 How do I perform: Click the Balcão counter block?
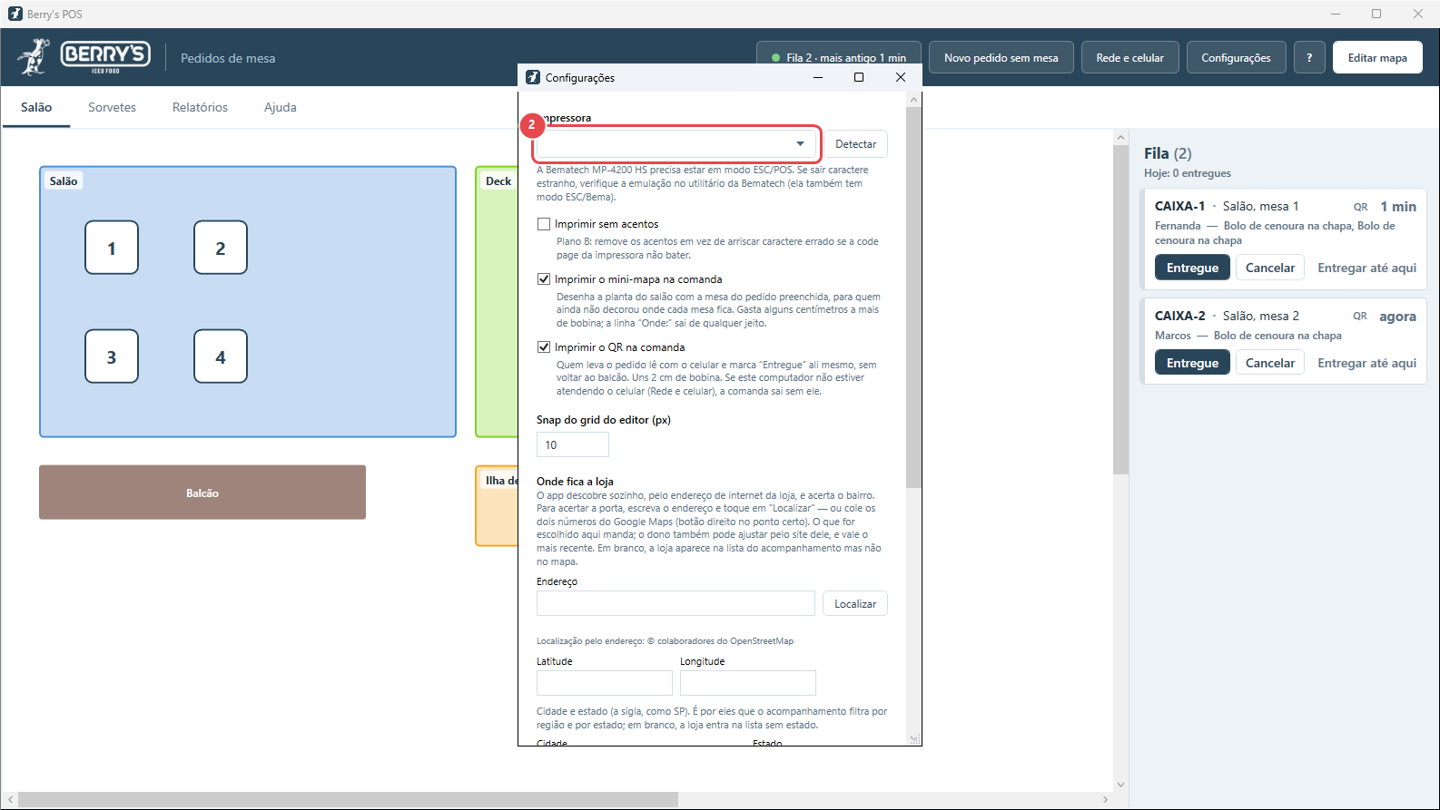pos(202,493)
